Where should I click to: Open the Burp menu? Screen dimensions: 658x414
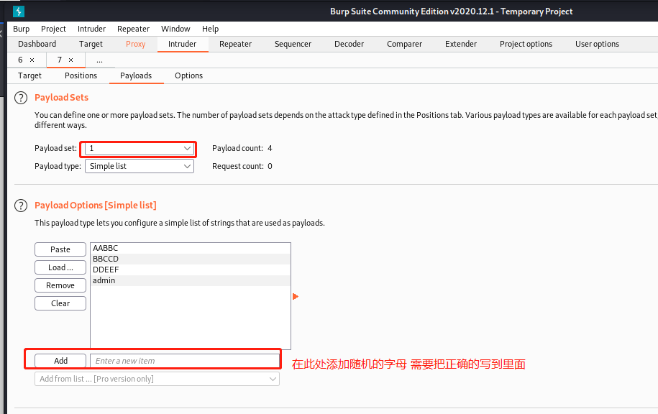point(21,29)
